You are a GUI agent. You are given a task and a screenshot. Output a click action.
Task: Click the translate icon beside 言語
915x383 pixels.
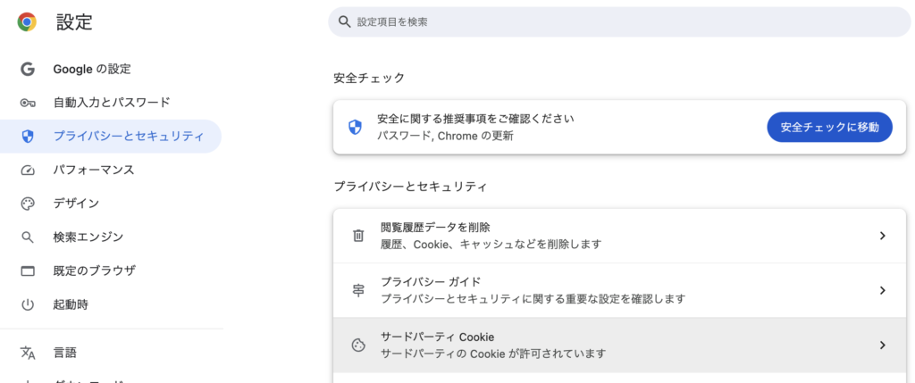pos(28,353)
